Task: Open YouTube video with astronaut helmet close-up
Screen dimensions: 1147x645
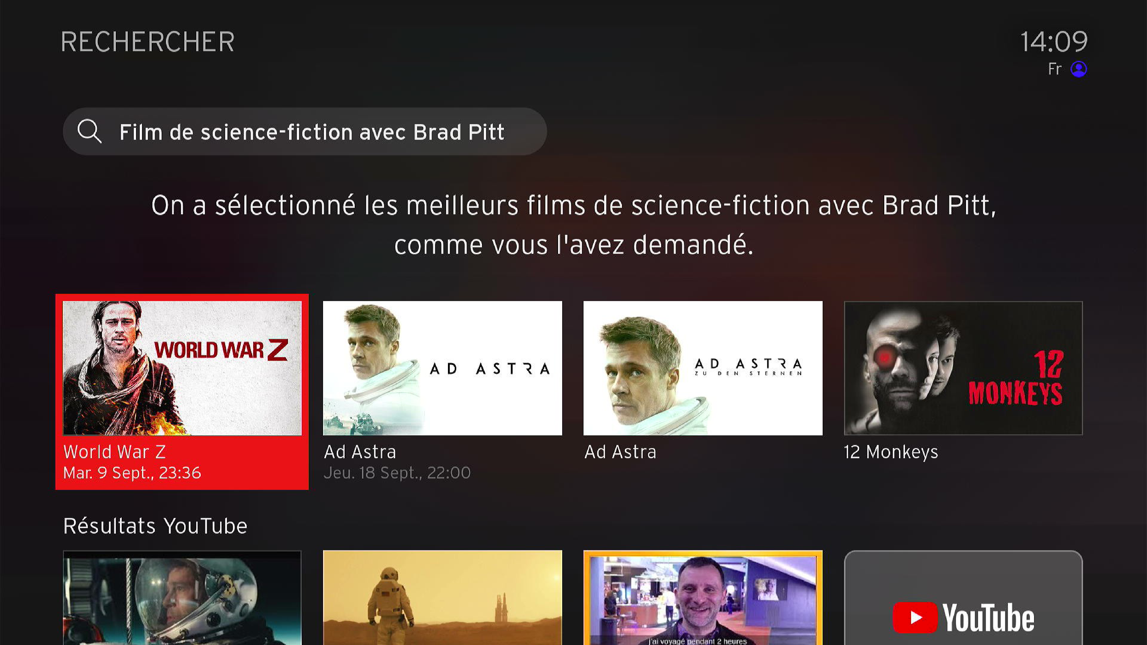Action: (182, 598)
